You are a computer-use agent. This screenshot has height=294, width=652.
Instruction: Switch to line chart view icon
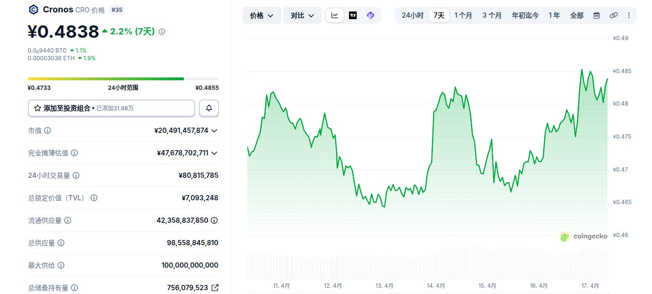(335, 15)
